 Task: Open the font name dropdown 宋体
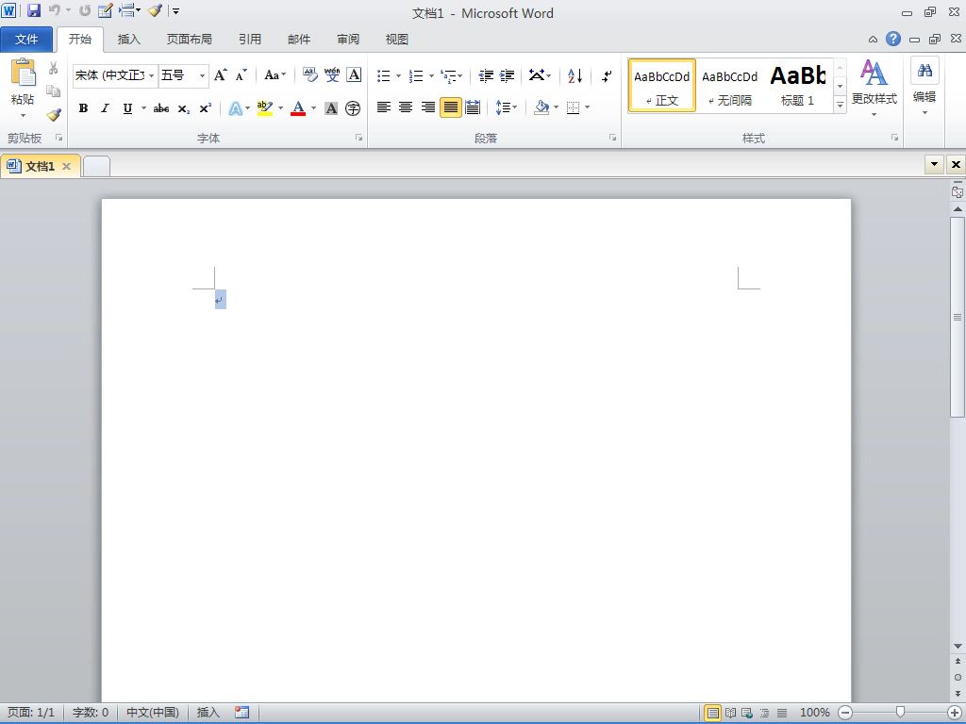[152, 75]
